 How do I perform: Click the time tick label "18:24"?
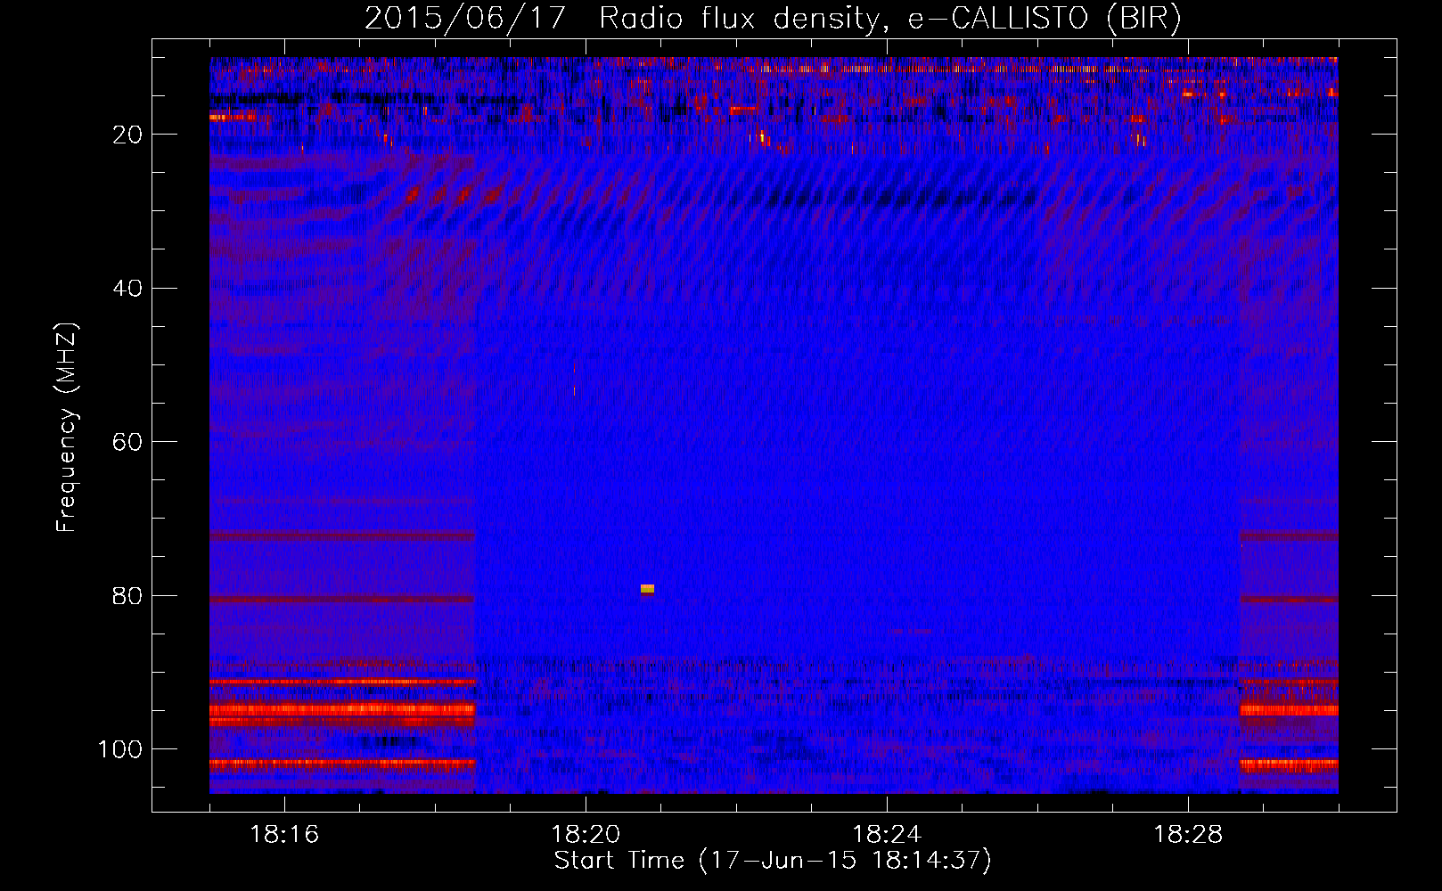point(887,834)
